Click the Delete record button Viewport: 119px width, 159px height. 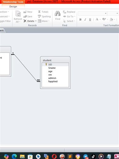(29, 21)
